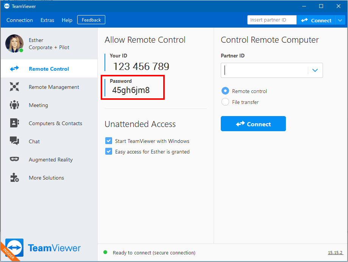Open Computers & Contacts section
The width and height of the screenshot is (348, 262).
pyautogui.click(x=49, y=123)
